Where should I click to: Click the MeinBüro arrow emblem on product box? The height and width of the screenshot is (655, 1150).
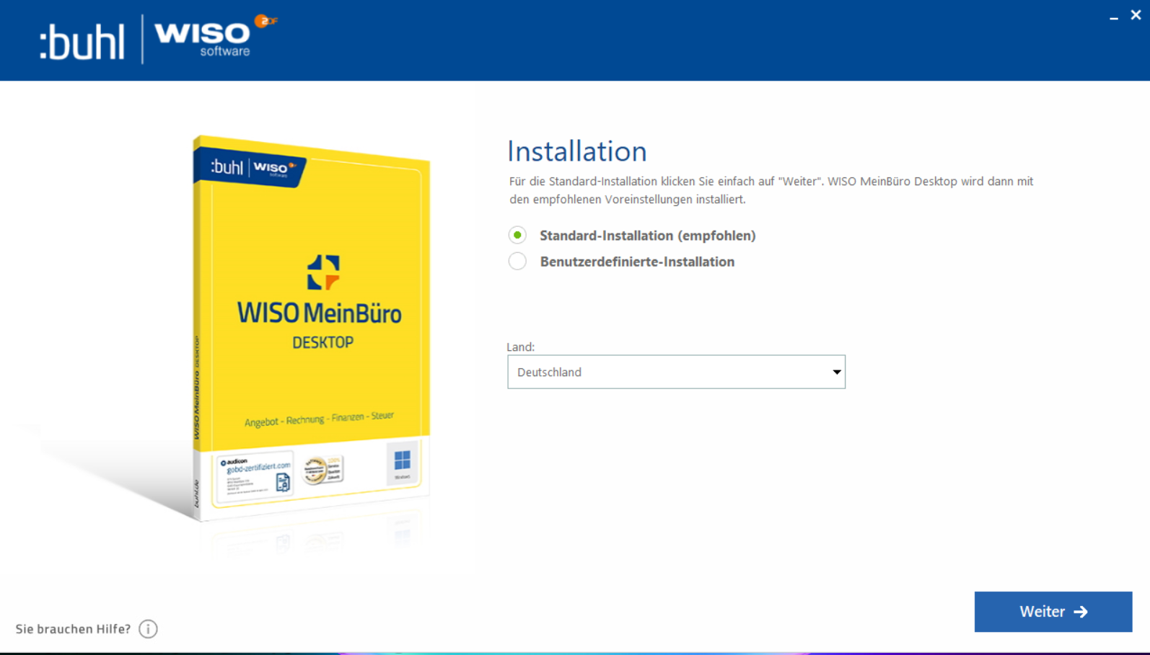322,272
